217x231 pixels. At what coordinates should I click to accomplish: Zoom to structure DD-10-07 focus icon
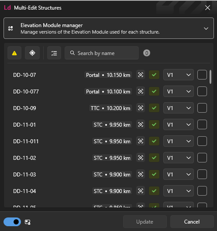(x=141, y=75)
